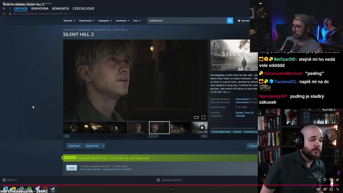Screen dimensions: 343x193
Task: Play the video thumbnail with play icon
Action: [x=200, y=128]
